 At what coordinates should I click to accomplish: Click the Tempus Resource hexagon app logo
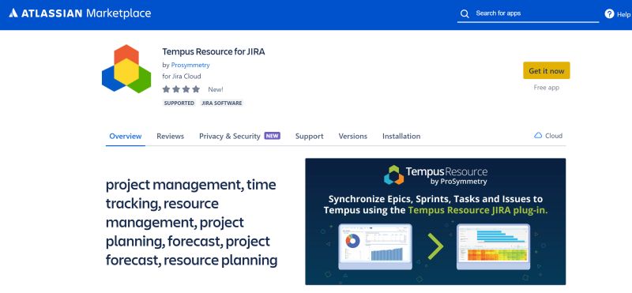point(126,69)
